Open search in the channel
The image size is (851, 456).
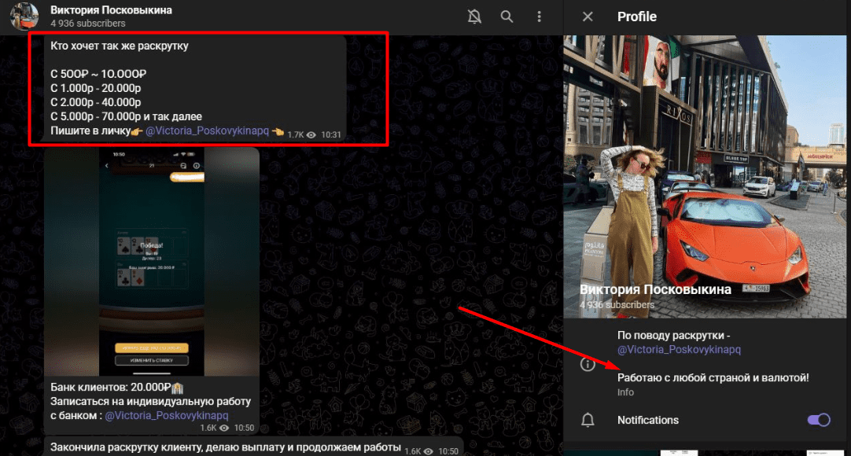coord(507,17)
